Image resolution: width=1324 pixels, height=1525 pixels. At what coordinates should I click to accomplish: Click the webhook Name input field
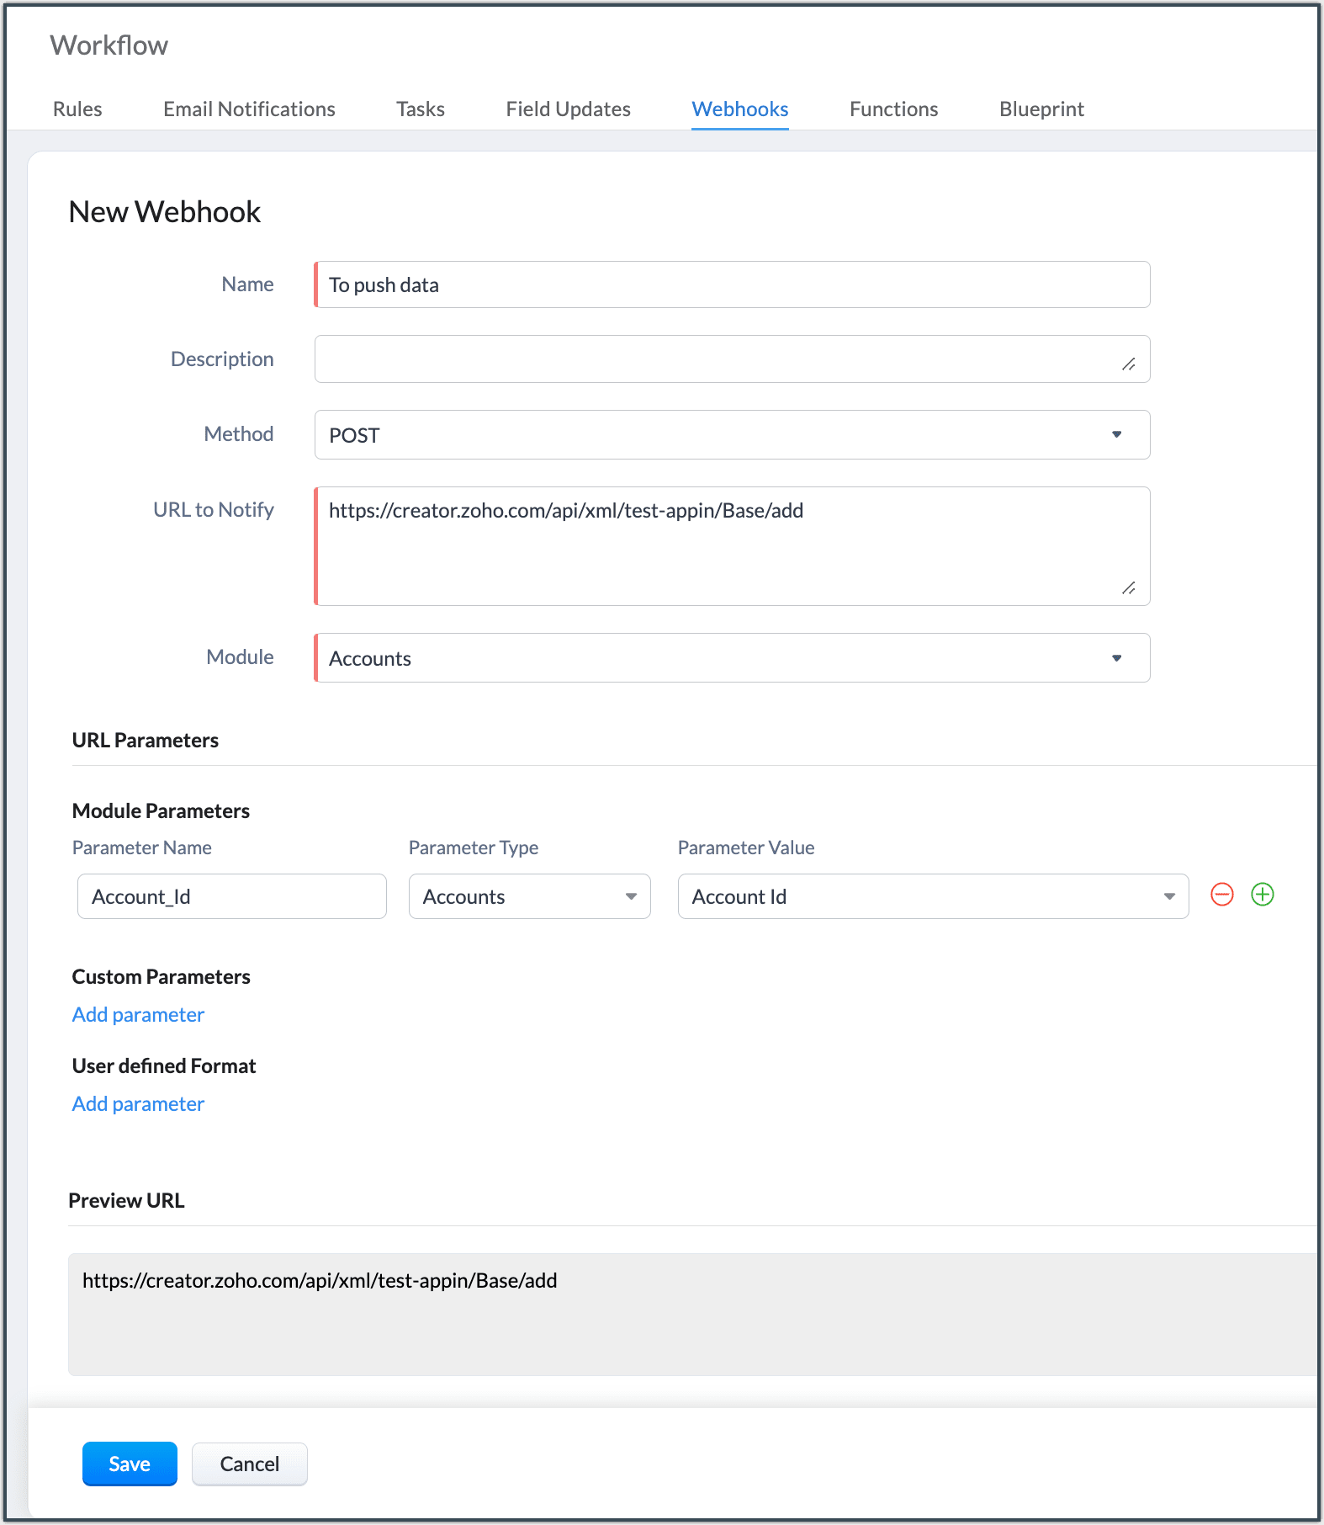point(732,285)
